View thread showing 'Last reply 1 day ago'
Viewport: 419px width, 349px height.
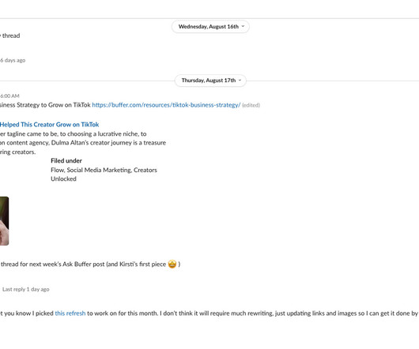click(x=25, y=290)
